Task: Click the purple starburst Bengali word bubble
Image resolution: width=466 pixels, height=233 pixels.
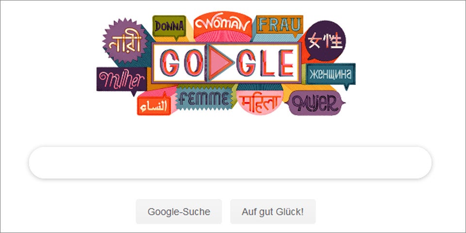Action: (x=125, y=41)
